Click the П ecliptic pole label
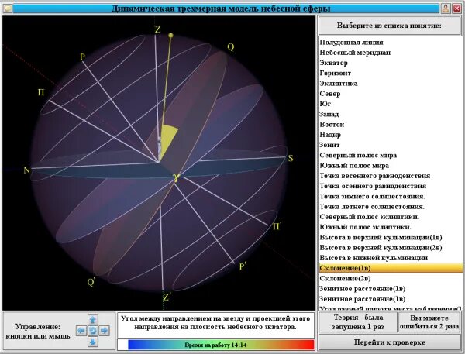Screen dimensions: 465x354 [41, 92]
